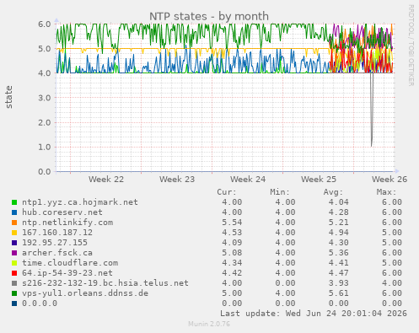
Task: Select legend label 192.95.27.155
Action: (x=55, y=243)
